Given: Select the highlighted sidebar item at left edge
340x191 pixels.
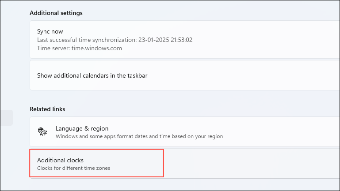Looking at the screenshot, I should coord(6,118).
